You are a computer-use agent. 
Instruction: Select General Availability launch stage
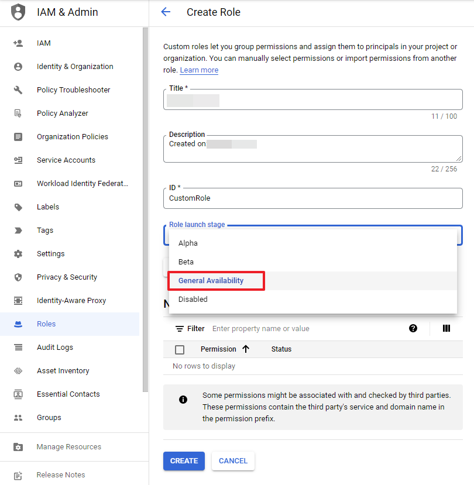(211, 281)
